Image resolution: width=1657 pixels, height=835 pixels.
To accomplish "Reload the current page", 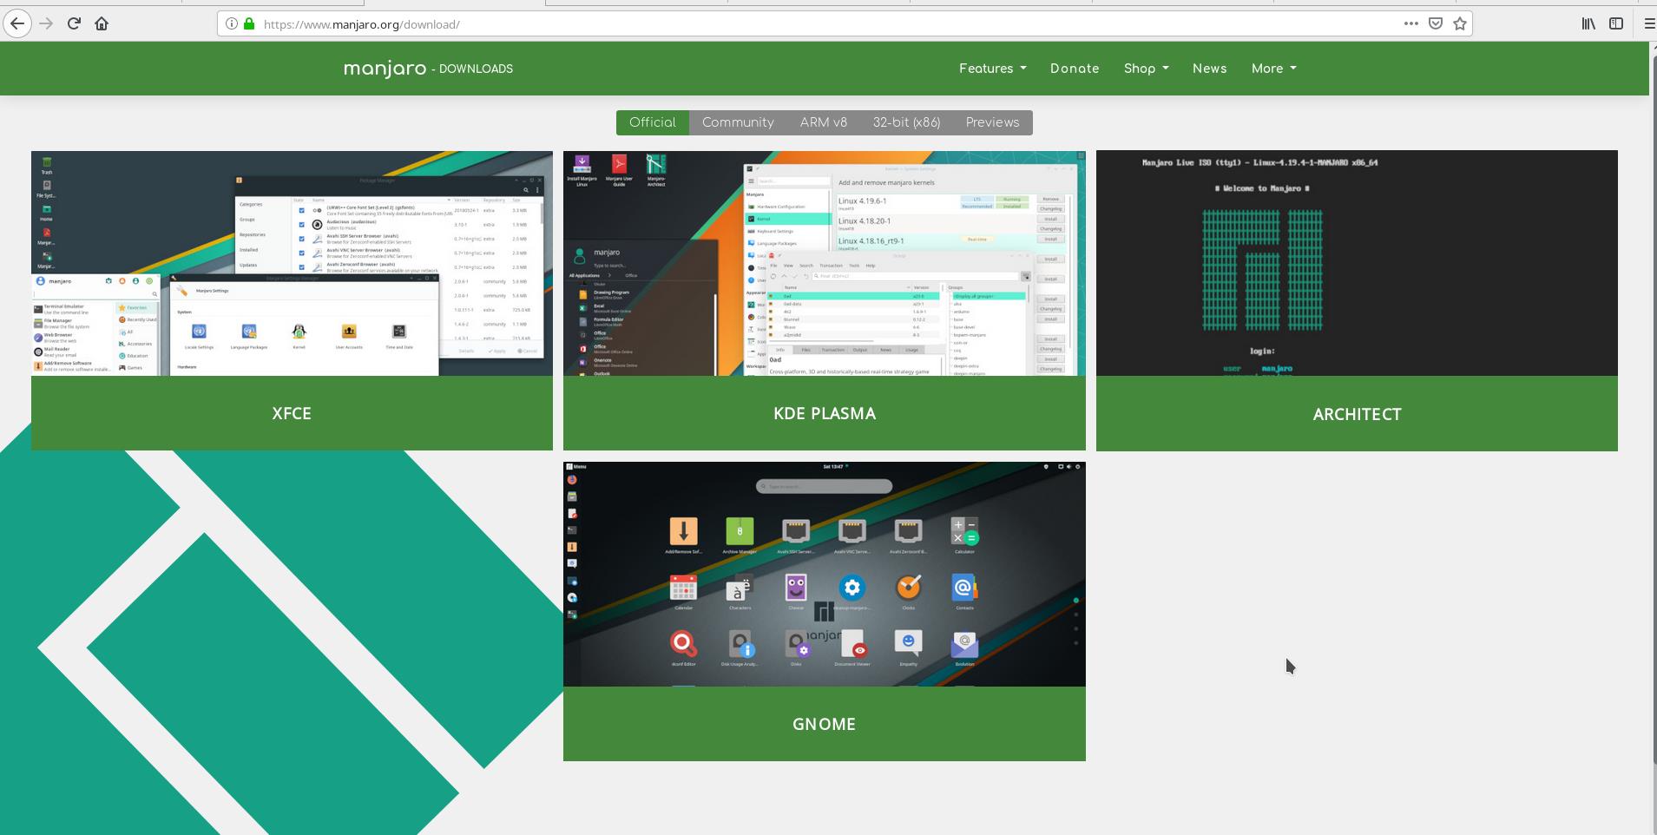I will (74, 23).
